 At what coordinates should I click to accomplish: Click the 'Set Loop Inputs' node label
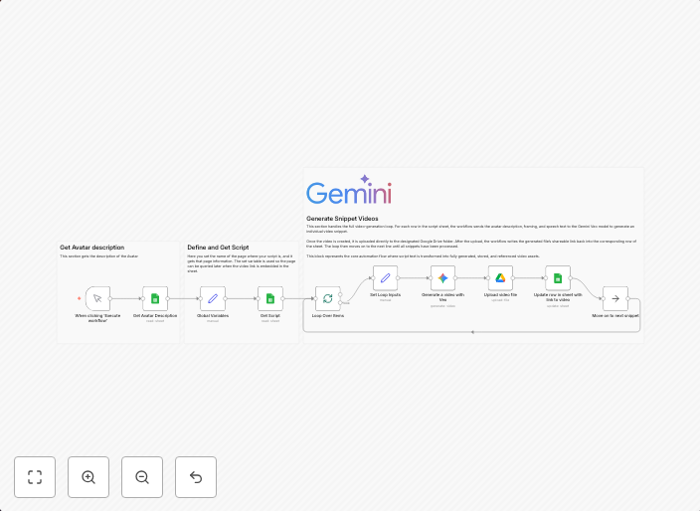[385, 295]
